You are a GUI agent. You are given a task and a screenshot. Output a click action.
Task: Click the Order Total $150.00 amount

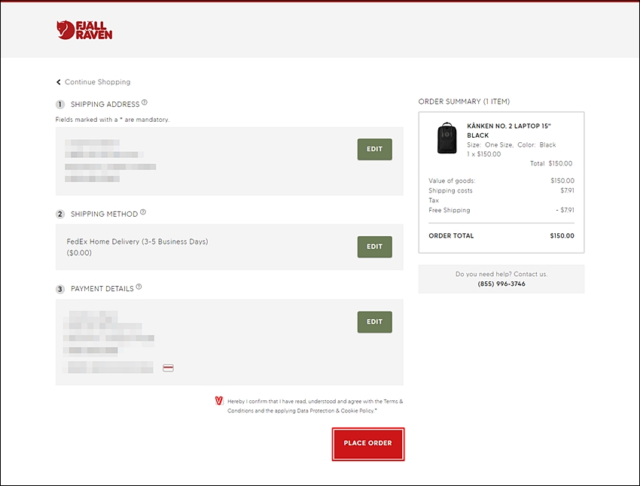coord(562,235)
